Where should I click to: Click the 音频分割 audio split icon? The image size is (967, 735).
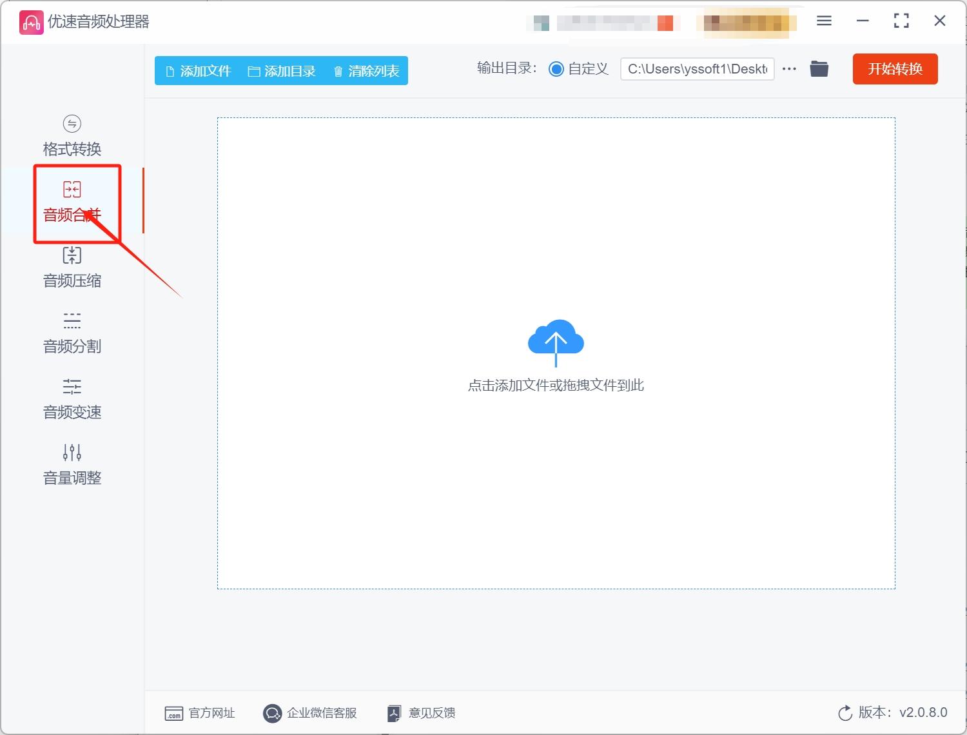(x=72, y=320)
